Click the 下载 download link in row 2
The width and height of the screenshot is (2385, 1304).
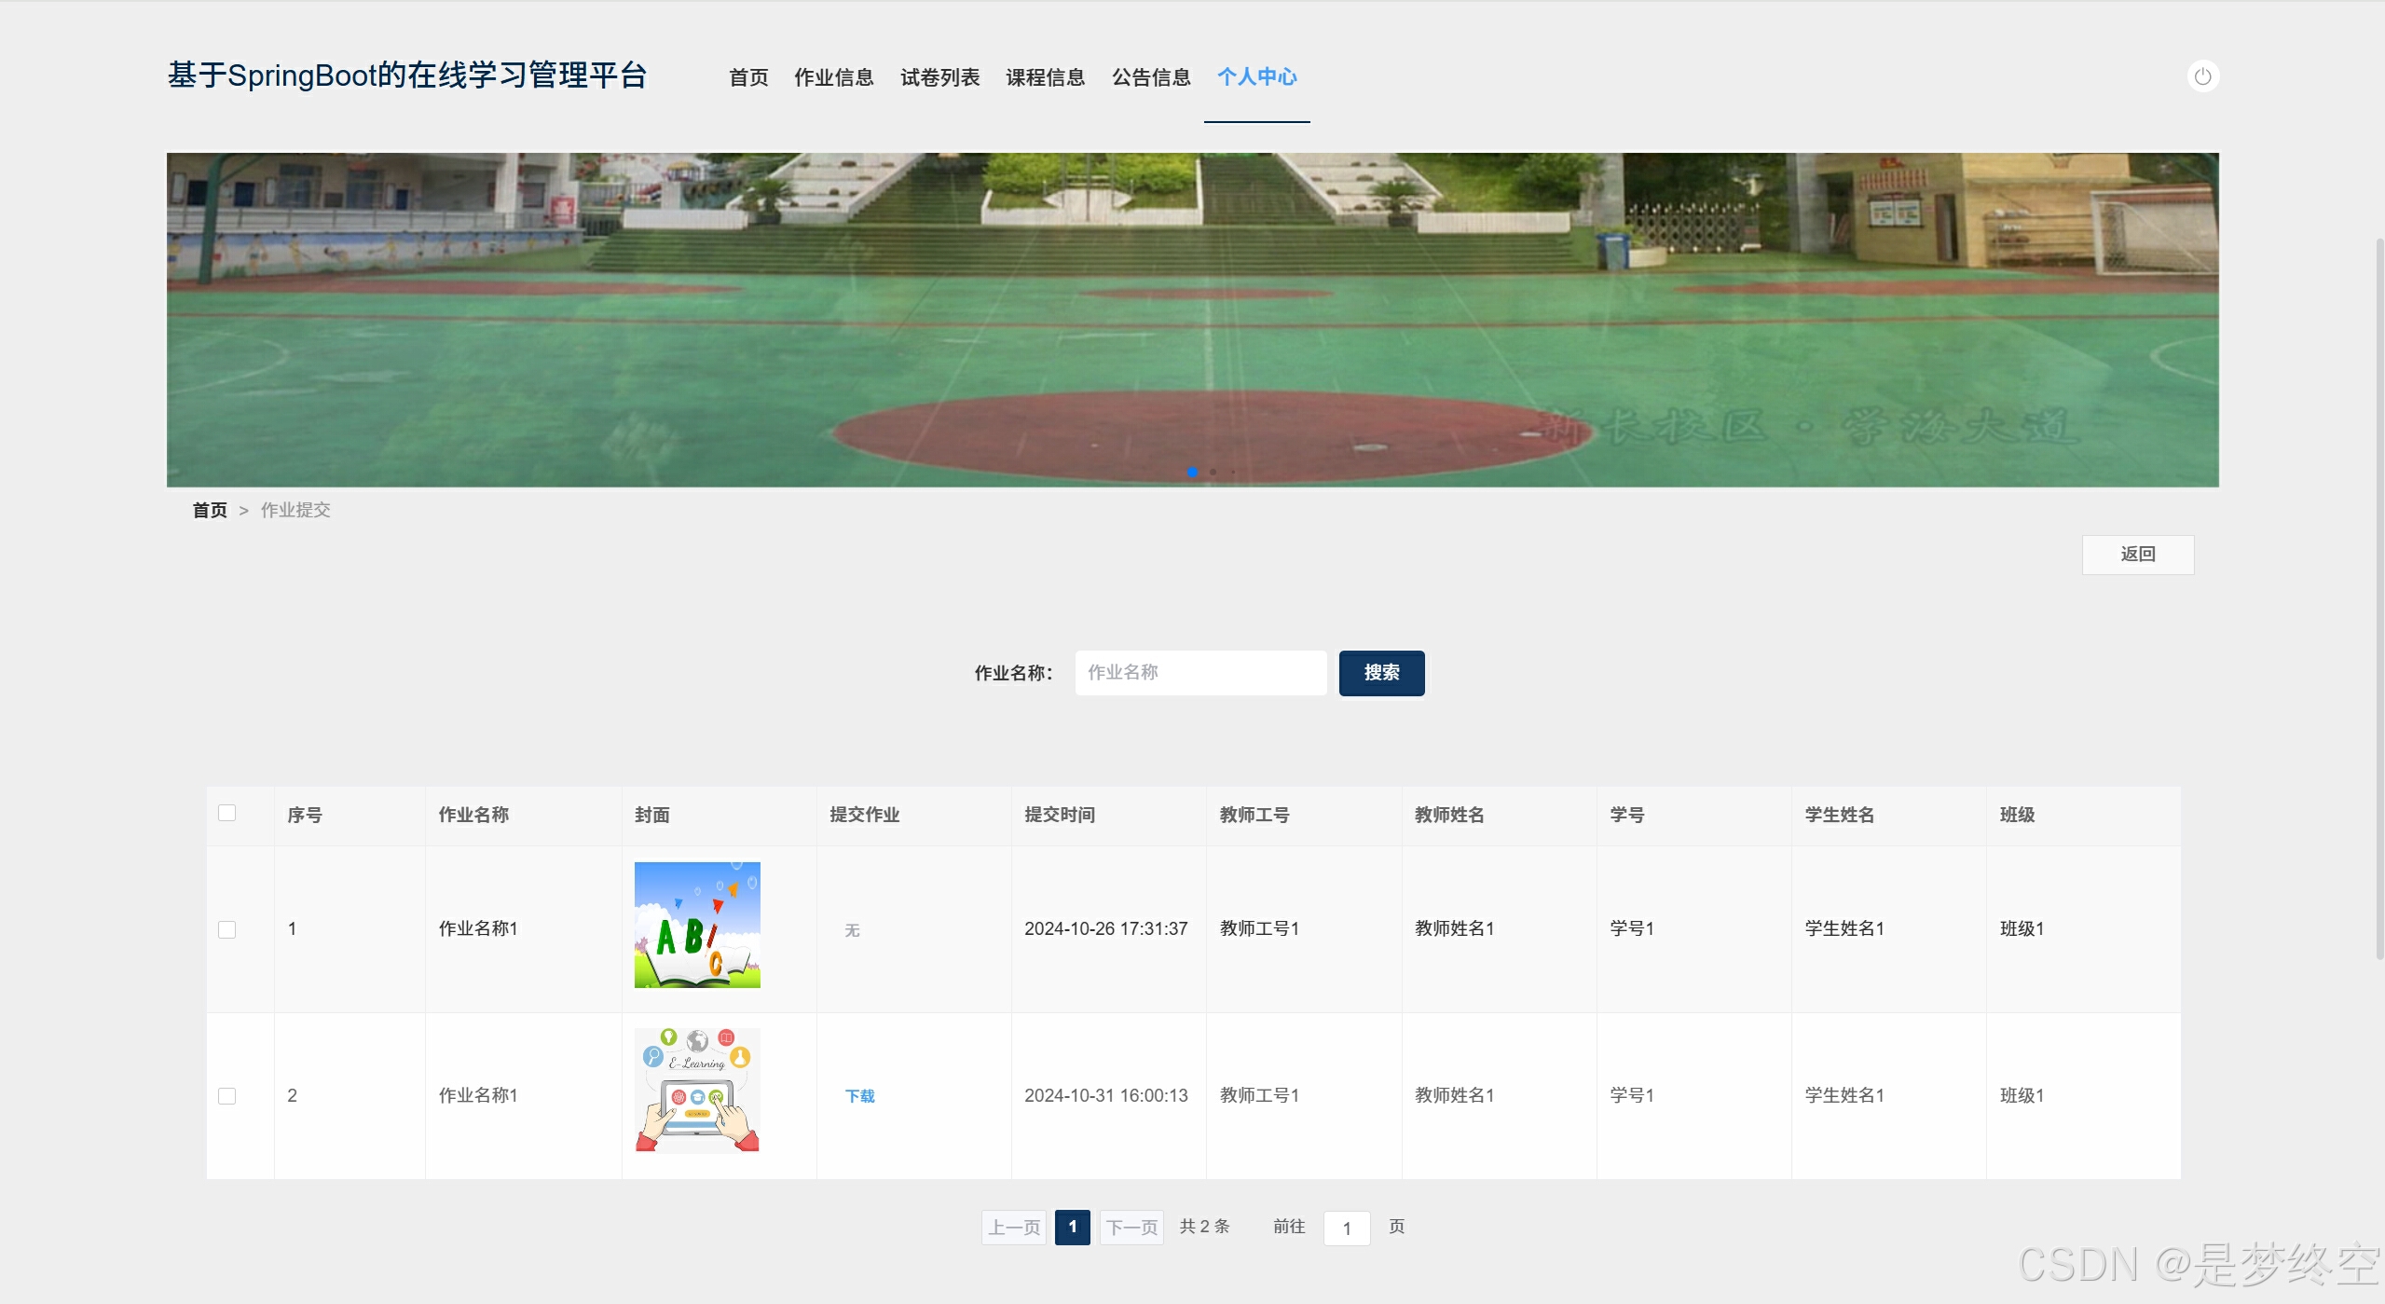[x=859, y=1096]
